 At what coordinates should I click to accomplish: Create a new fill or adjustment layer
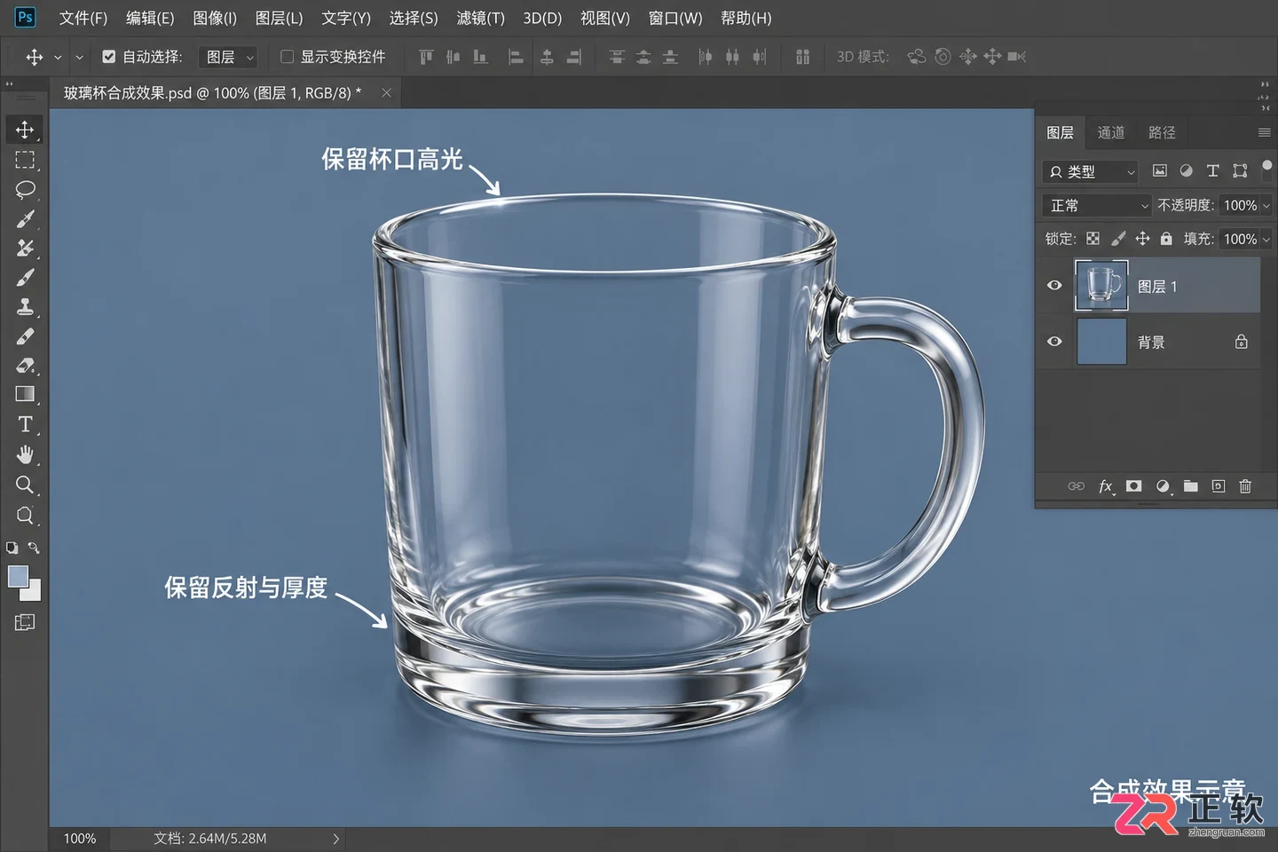point(1163,486)
